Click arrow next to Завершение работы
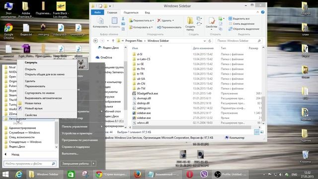Screen dimensions: 318x179 click(93, 164)
